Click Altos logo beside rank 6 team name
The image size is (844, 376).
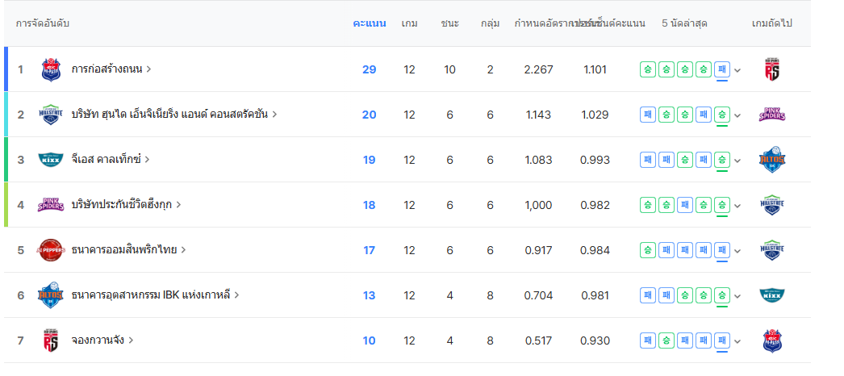pos(51,295)
